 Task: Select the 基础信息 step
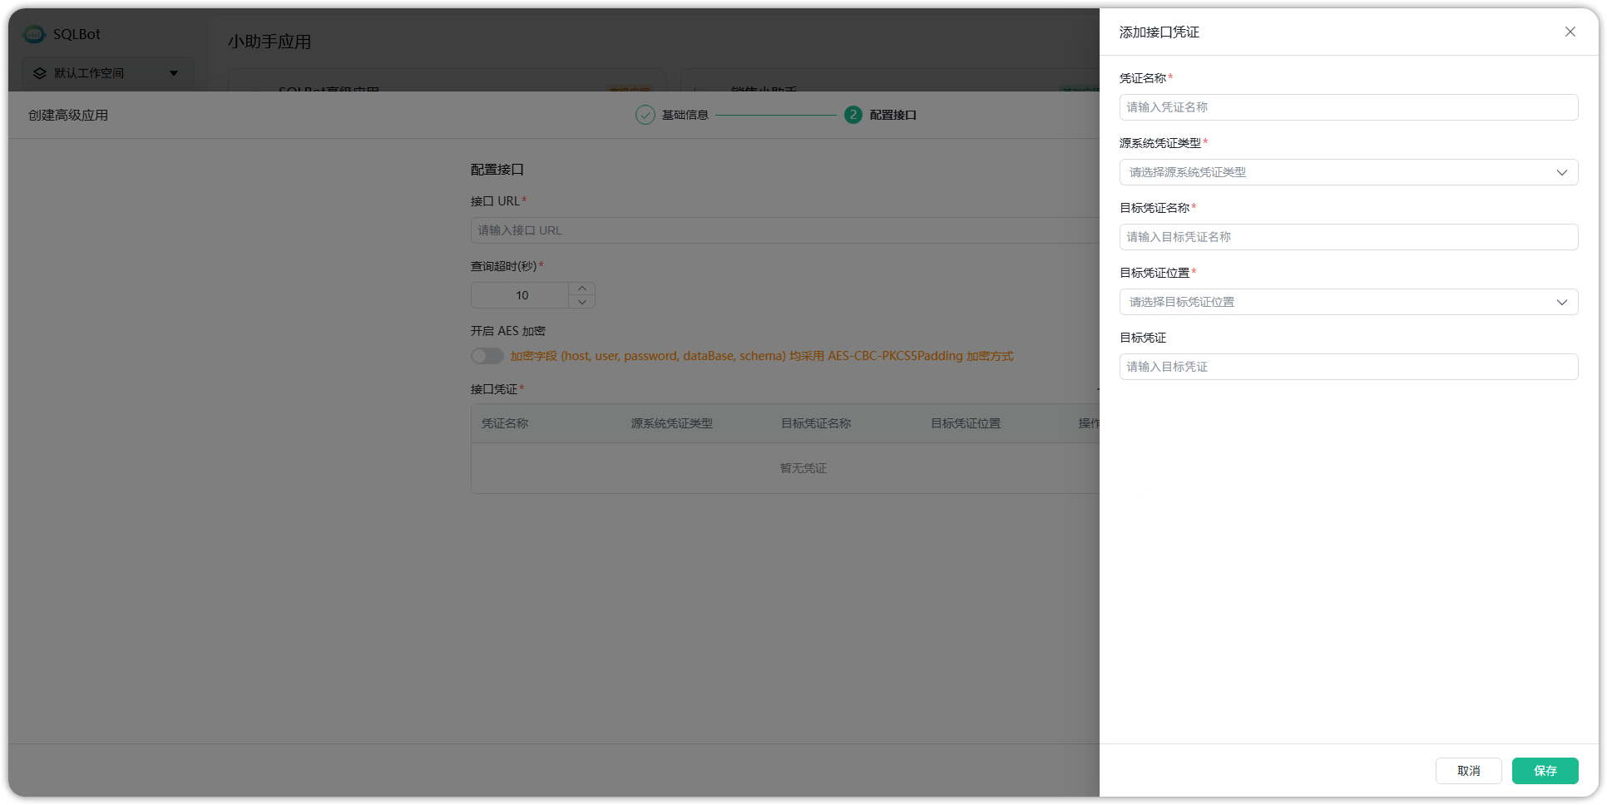[685, 115]
